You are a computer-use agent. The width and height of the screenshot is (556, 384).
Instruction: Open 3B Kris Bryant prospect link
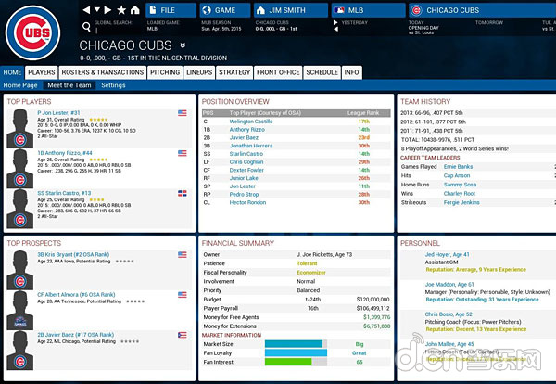click(x=73, y=254)
